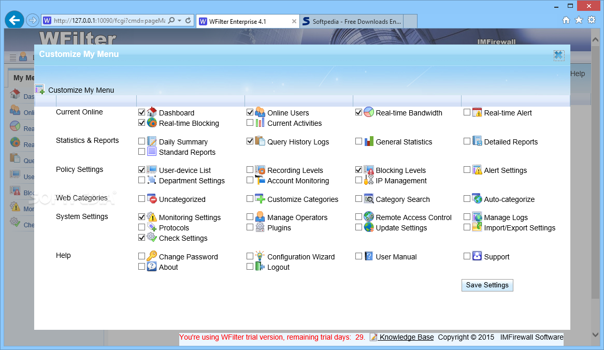
Task: Click the Logout door icon
Action: tap(260, 266)
